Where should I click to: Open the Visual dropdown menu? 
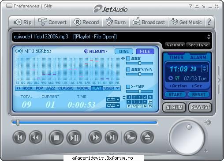coord(175,45)
